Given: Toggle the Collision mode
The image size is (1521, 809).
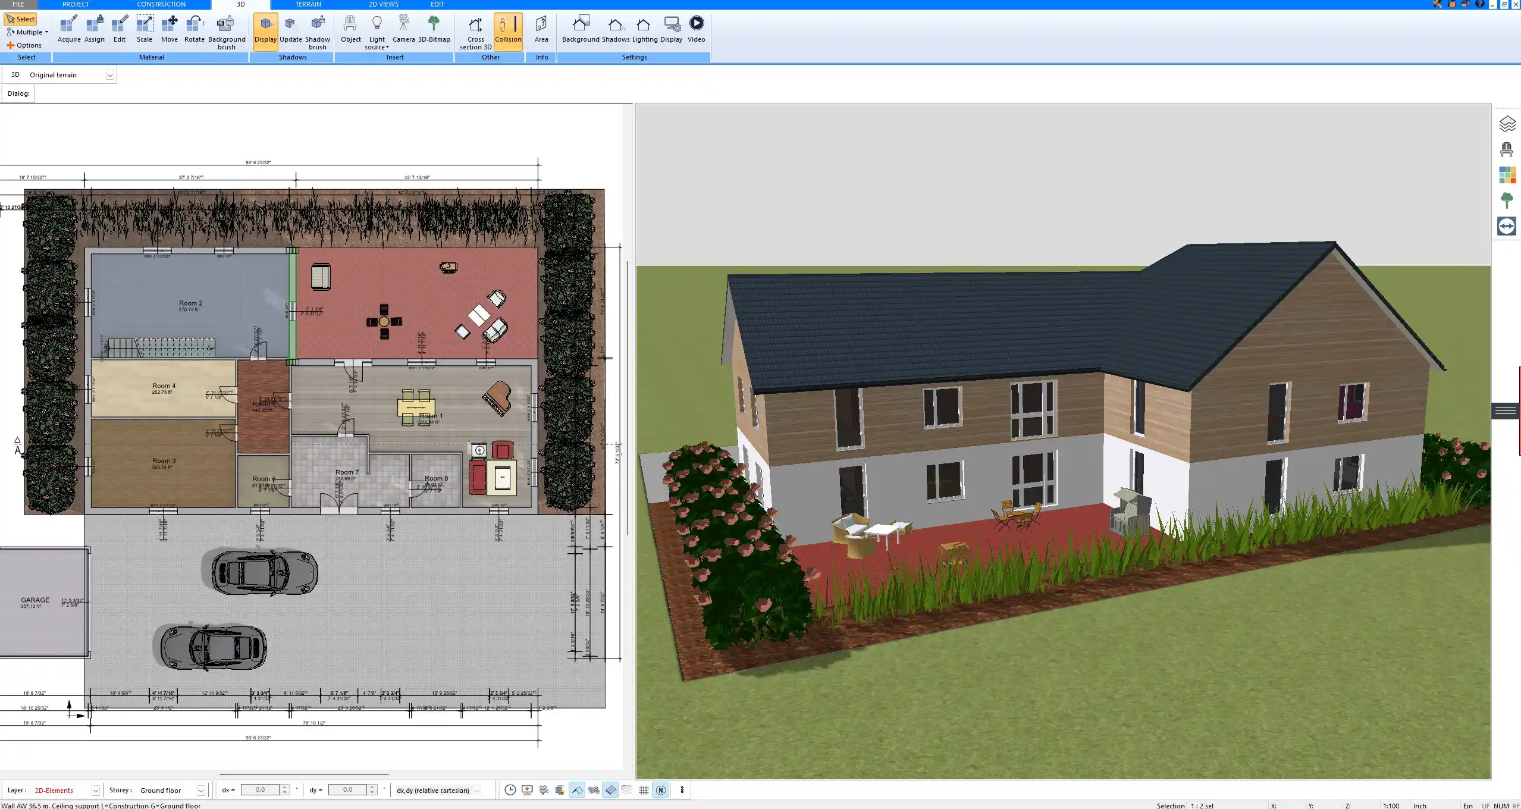Looking at the screenshot, I should click(508, 32).
